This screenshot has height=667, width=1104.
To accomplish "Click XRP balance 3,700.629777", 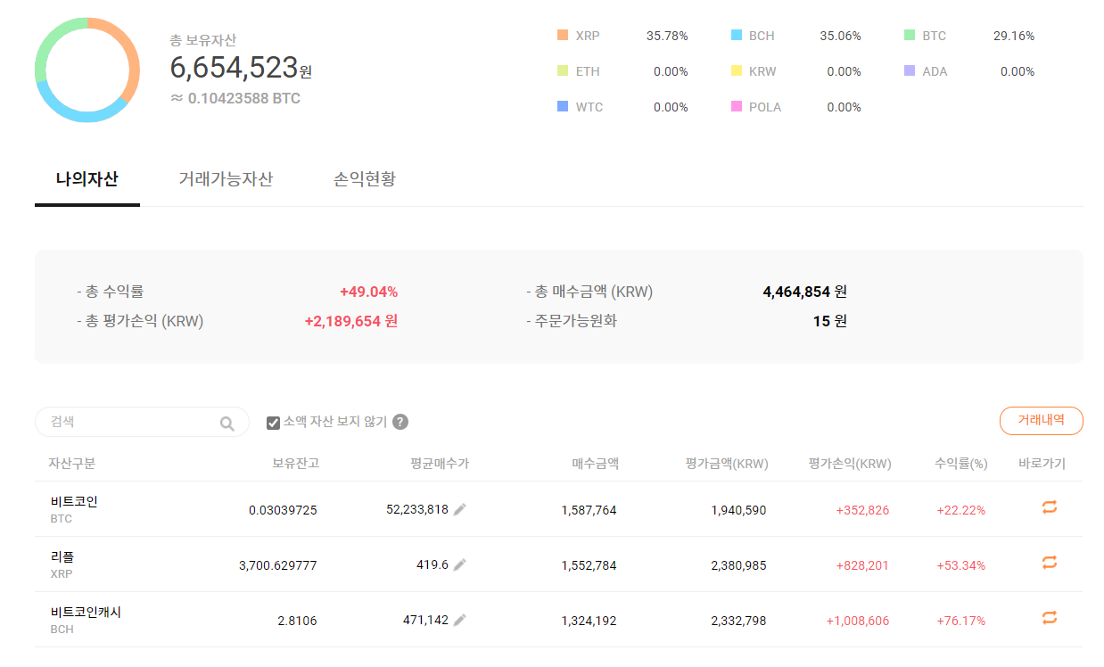I will (x=278, y=565).
